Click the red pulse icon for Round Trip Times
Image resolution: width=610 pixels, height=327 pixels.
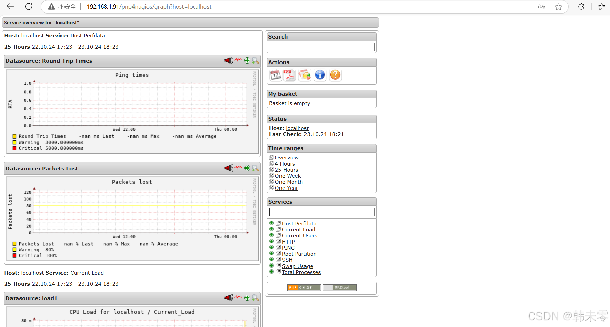click(239, 60)
